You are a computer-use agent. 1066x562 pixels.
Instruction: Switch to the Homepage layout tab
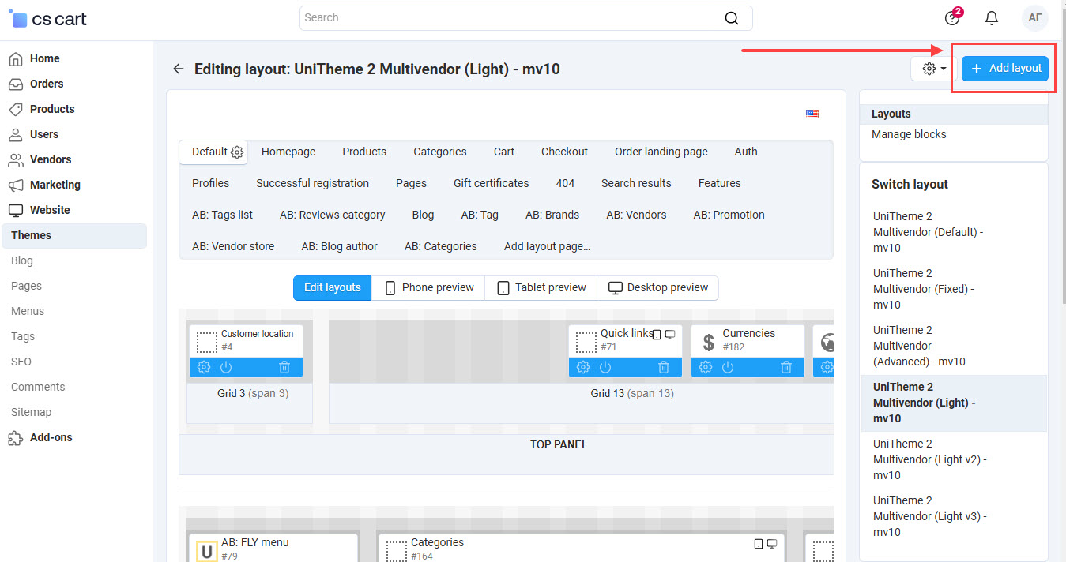pos(288,152)
